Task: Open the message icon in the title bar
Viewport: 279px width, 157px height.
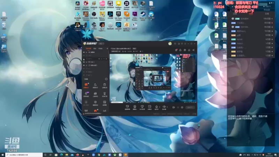Action: (x=175, y=44)
